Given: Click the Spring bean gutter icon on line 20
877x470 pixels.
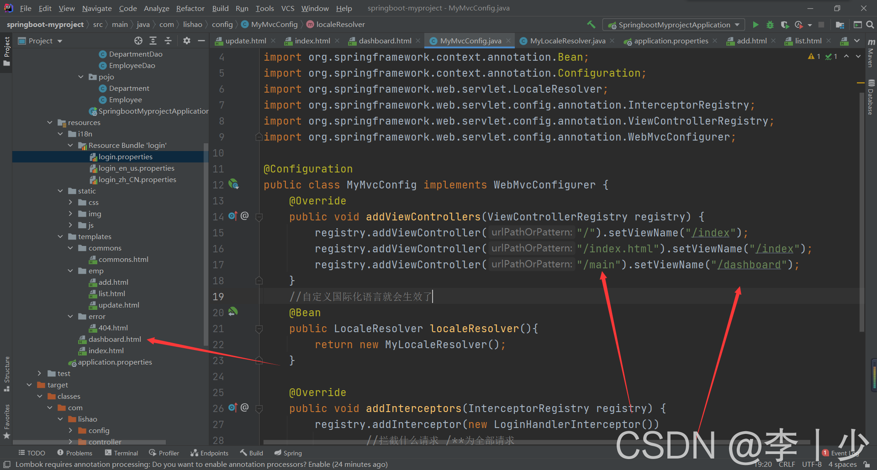Looking at the screenshot, I should [233, 312].
